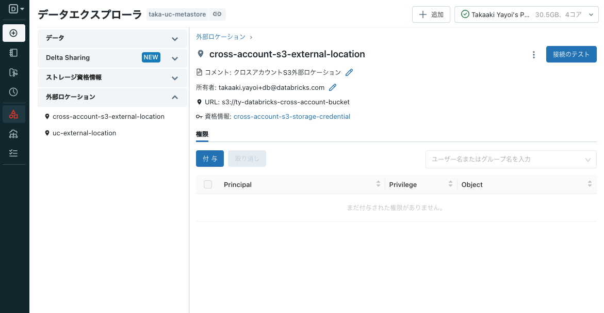Image resolution: width=604 pixels, height=313 pixels.
Task: Click the Privilege column header
Action: (403, 184)
